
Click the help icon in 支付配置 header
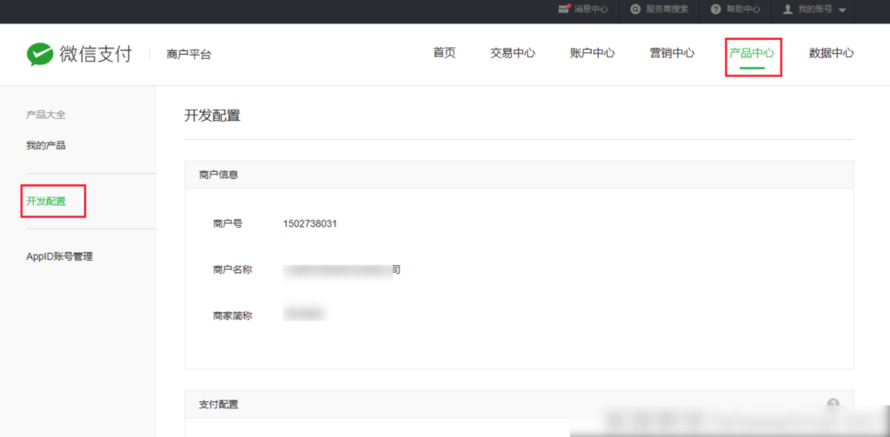[x=833, y=404]
